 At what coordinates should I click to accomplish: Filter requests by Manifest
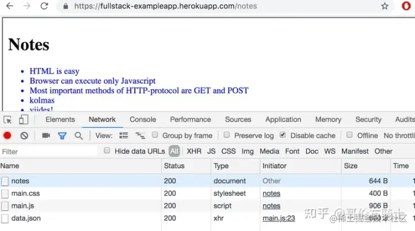(355, 152)
